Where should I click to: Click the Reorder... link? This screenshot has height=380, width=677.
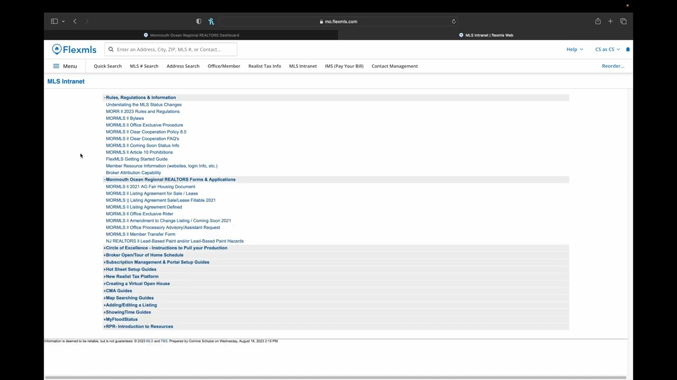click(x=613, y=66)
